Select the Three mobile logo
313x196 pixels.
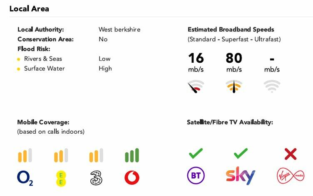pos(96,177)
